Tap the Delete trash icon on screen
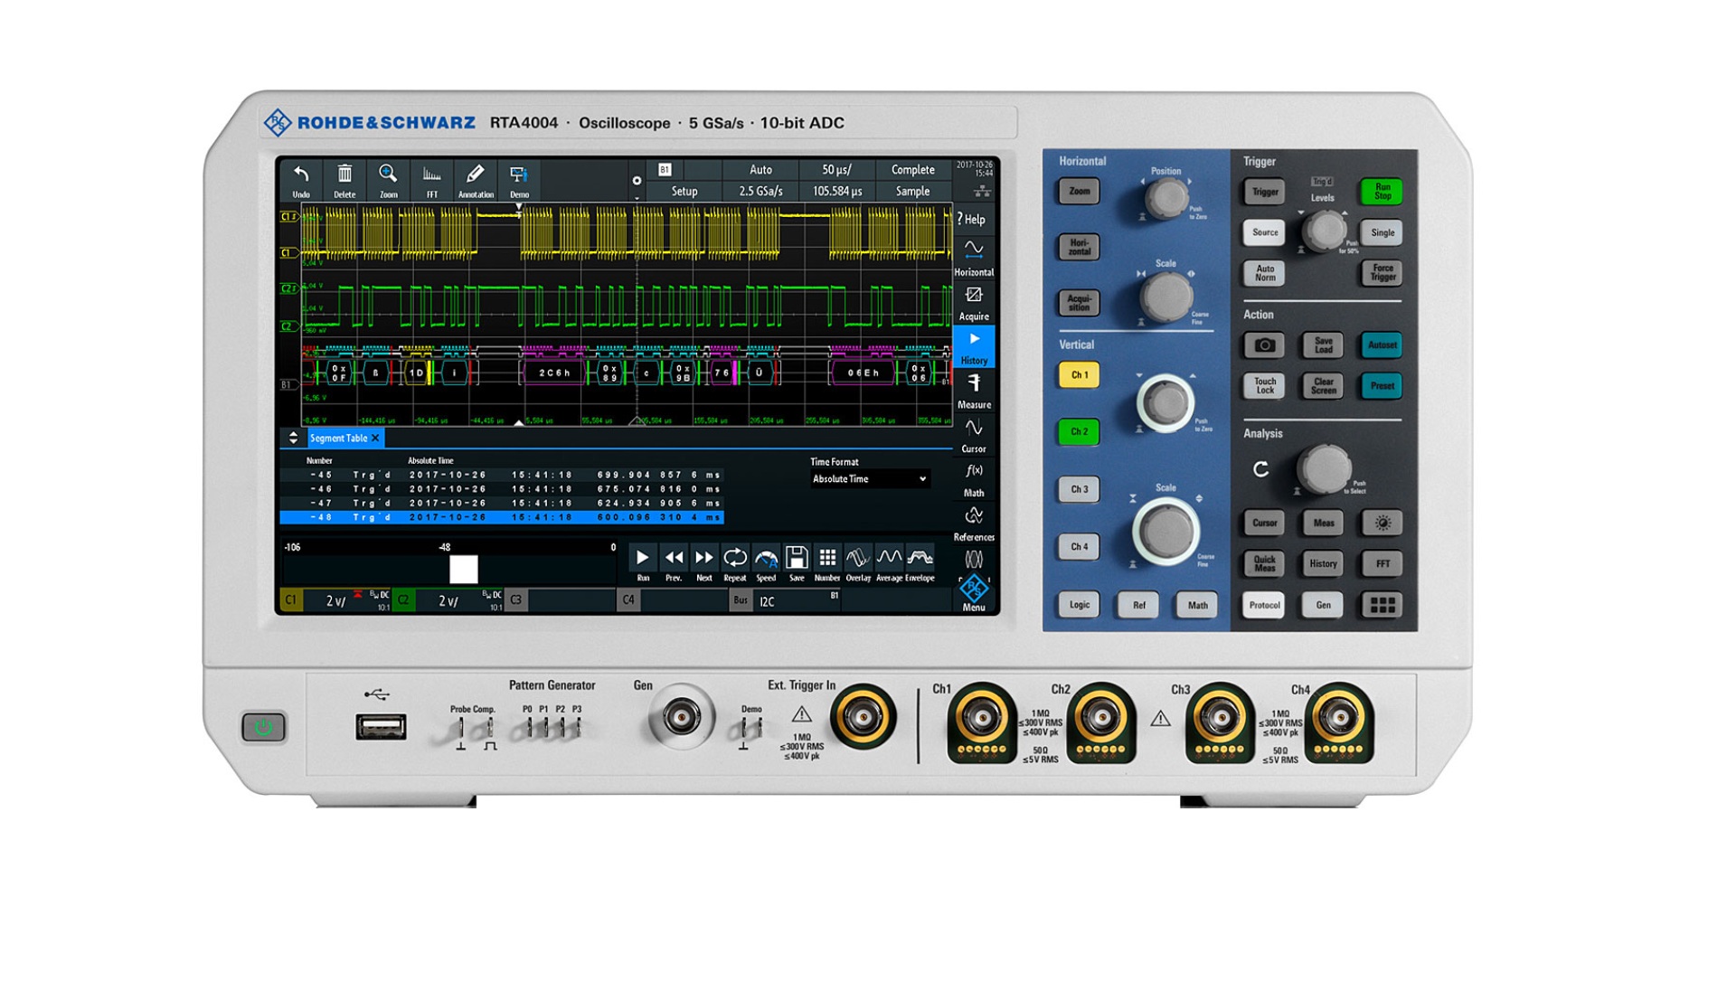The height and width of the screenshot is (991, 1727). click(x=344, y=181)
